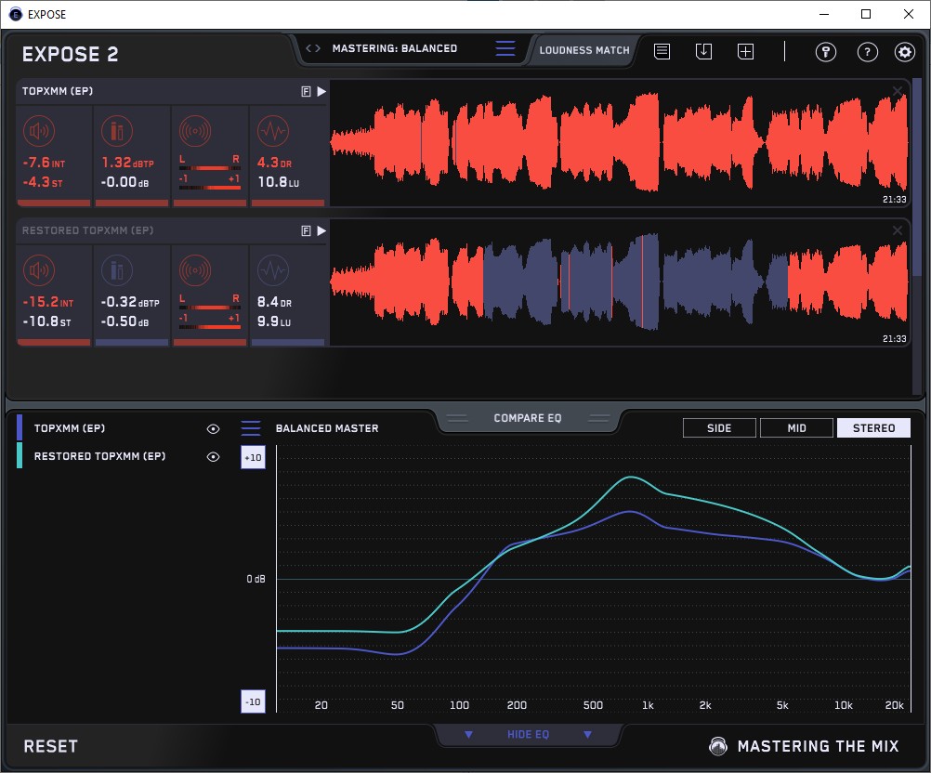The height and width of the screenshot is (773, 931).
Task: Switch EQ view to Side
Action: coord(719,428)
